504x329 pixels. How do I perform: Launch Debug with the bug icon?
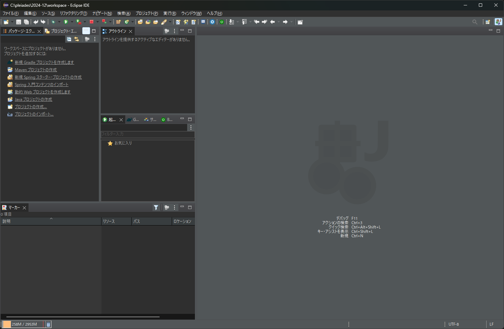(53, 22)
